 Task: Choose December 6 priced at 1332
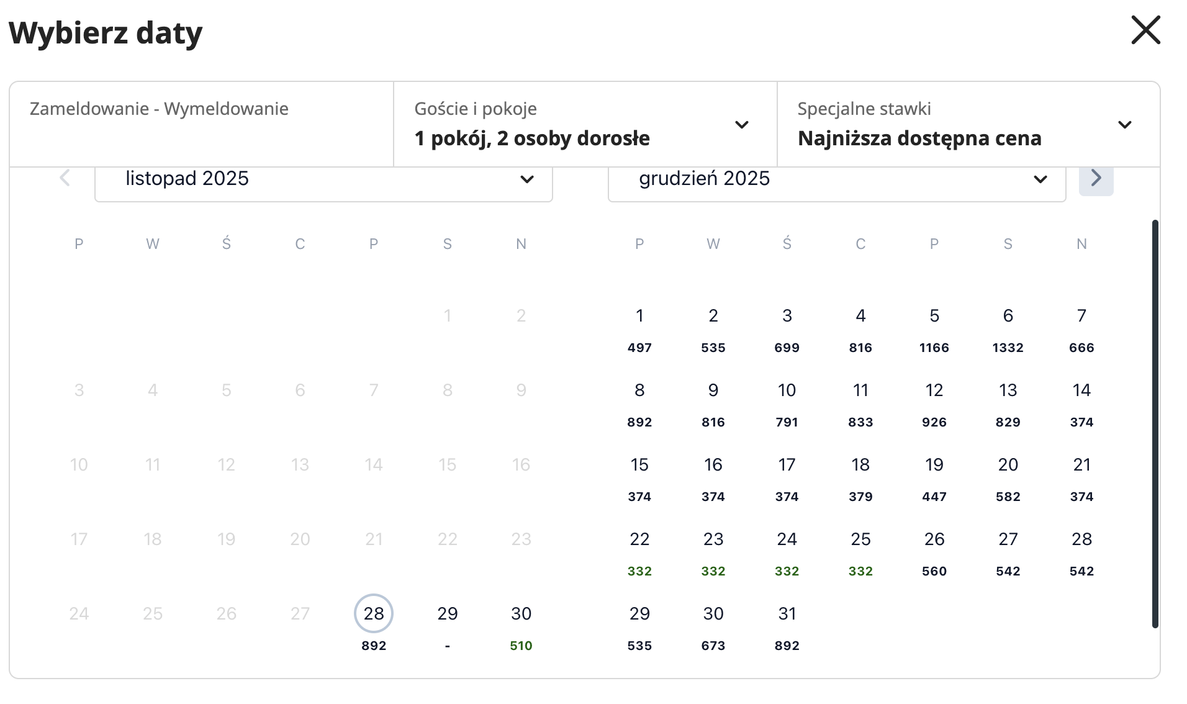tap(1008, 326)
